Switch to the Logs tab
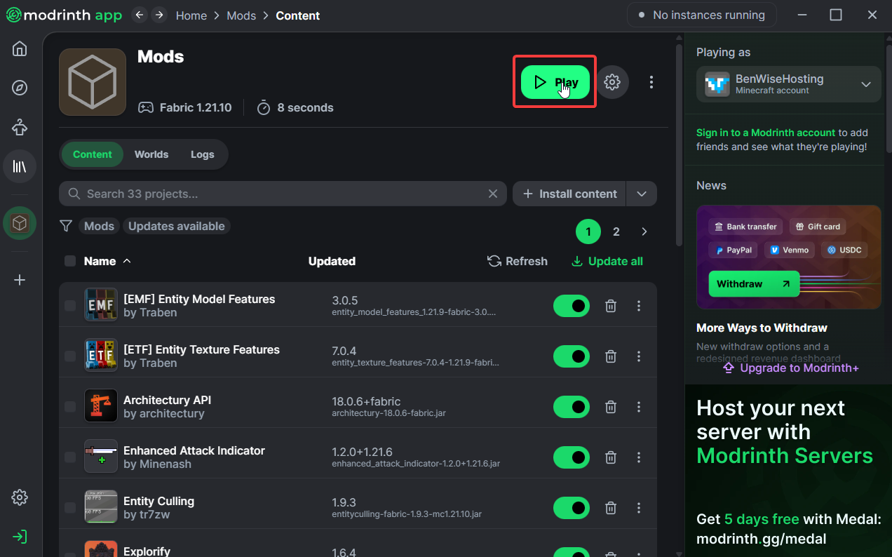 (203, 154)
